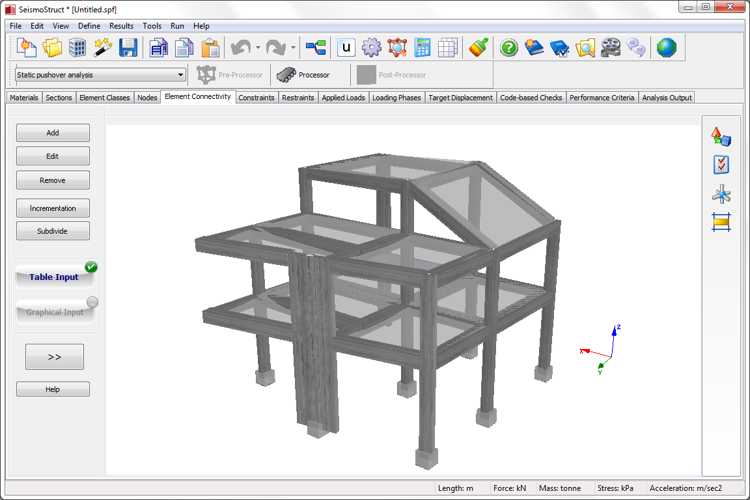
Task: Expand the redo history dropdown arrow
Action: click(x=293, y=48)
